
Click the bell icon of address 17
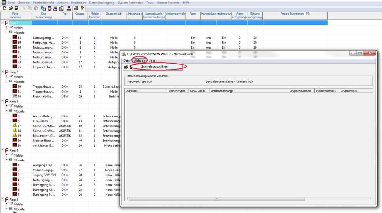[x=15, y=126]
